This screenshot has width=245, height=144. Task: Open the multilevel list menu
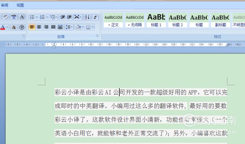53,17
